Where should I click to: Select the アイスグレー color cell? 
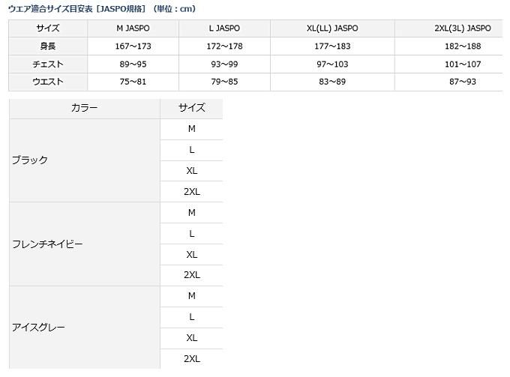pyautogui.click(x=38, y=328)
